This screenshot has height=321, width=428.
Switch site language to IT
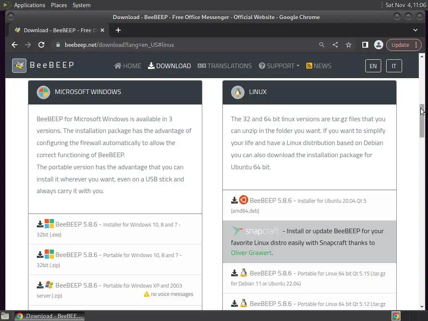click(394, 66)
